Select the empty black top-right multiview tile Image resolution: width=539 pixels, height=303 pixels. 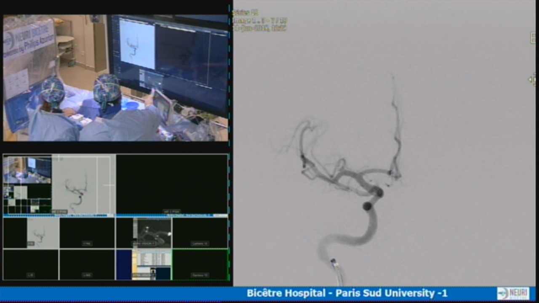[x=172, y=184]
